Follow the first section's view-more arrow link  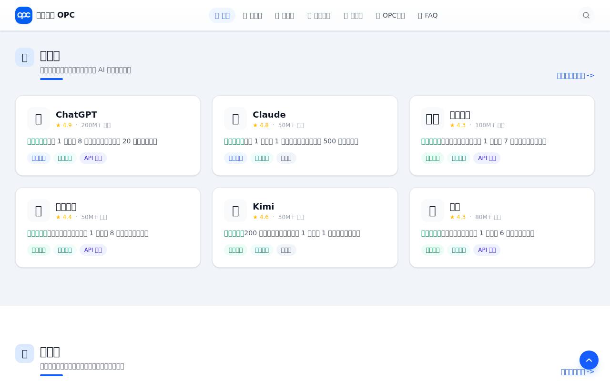[576, 75]
